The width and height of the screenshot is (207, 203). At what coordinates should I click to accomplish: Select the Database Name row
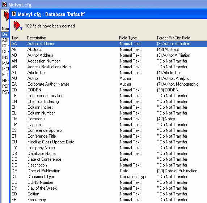(109, 154)
